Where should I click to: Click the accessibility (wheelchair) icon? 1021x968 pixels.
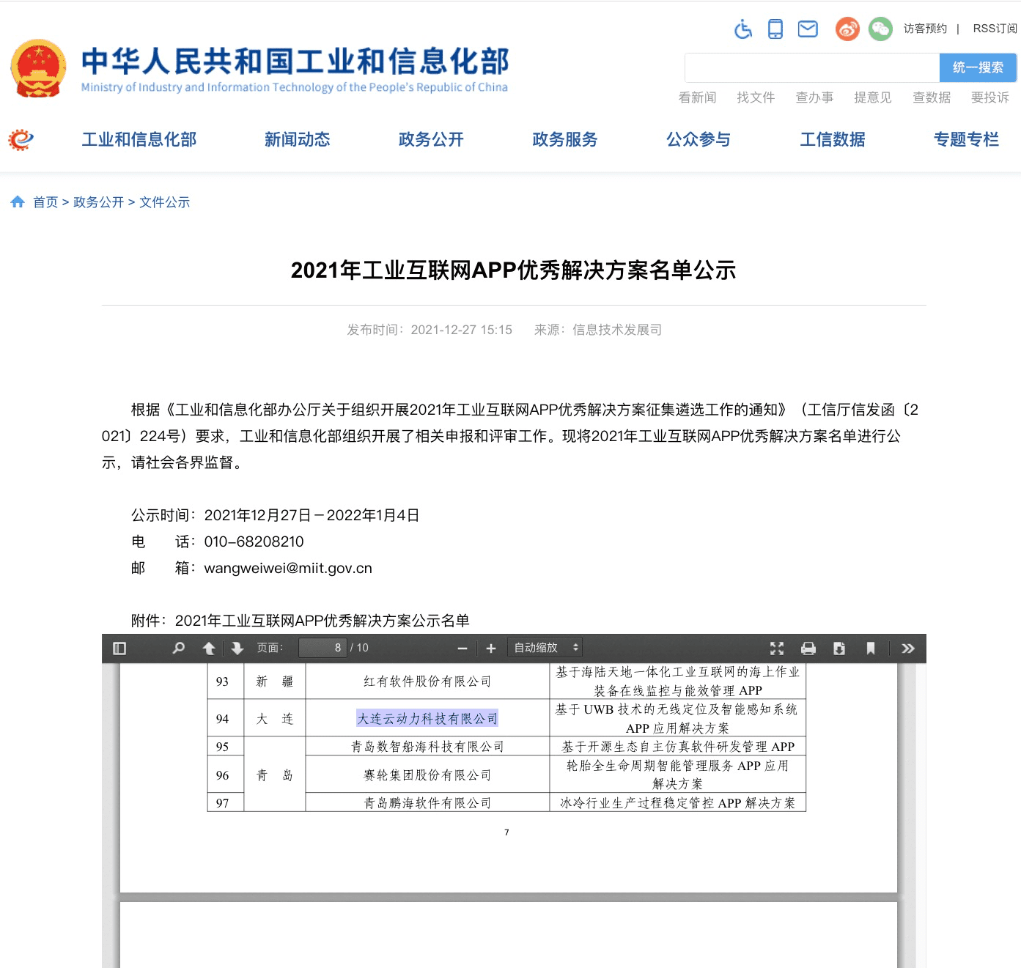pos(742,30)
